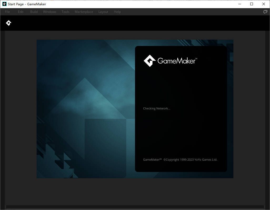Click the GameMaker wordmark on the splash panel
270x210 pixels.
[177, 61]
